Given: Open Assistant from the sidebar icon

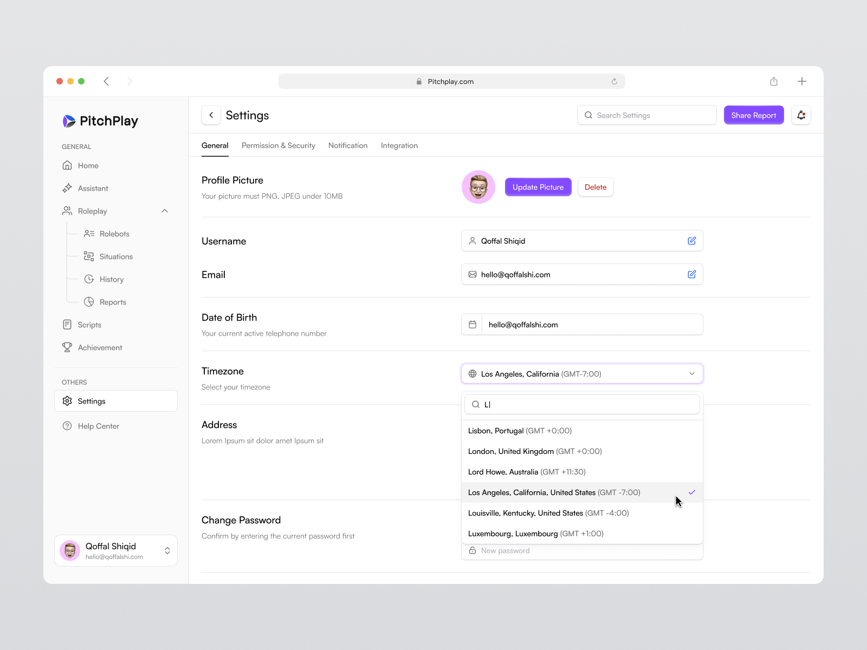Looking at the screenshot, I should 67,188.
